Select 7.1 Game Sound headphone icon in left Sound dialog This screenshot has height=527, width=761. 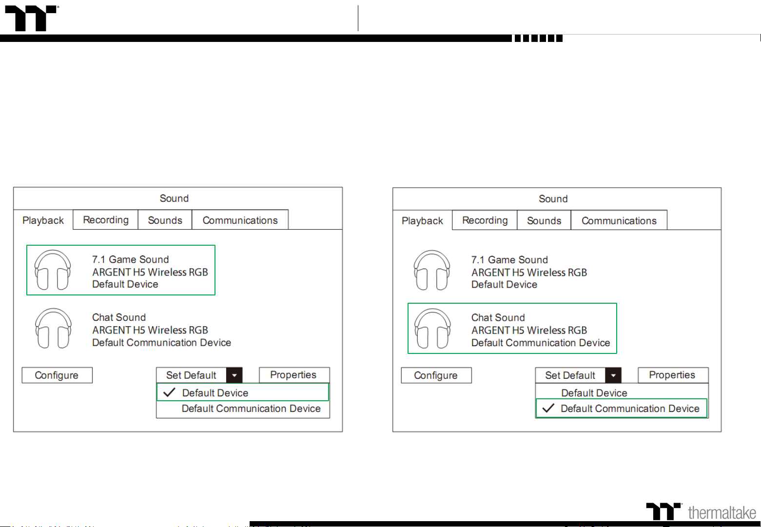53,270
